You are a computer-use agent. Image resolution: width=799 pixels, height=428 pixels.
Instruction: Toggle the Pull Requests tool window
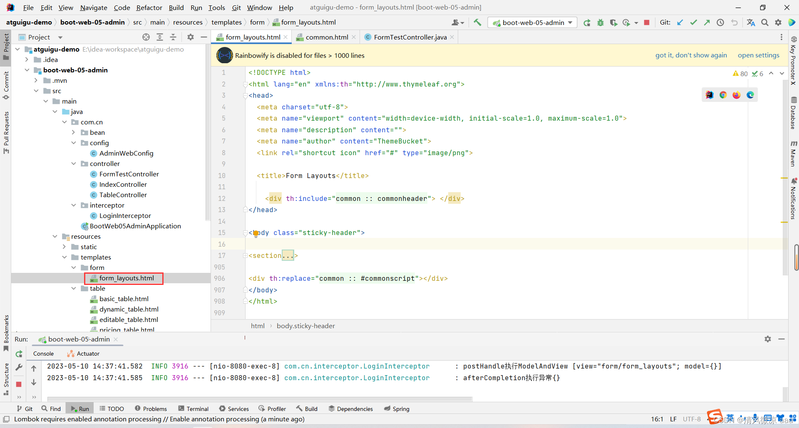[x=6, y=132]
